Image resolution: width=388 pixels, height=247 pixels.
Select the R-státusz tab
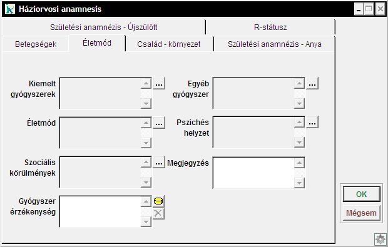[x=270, y=27]
